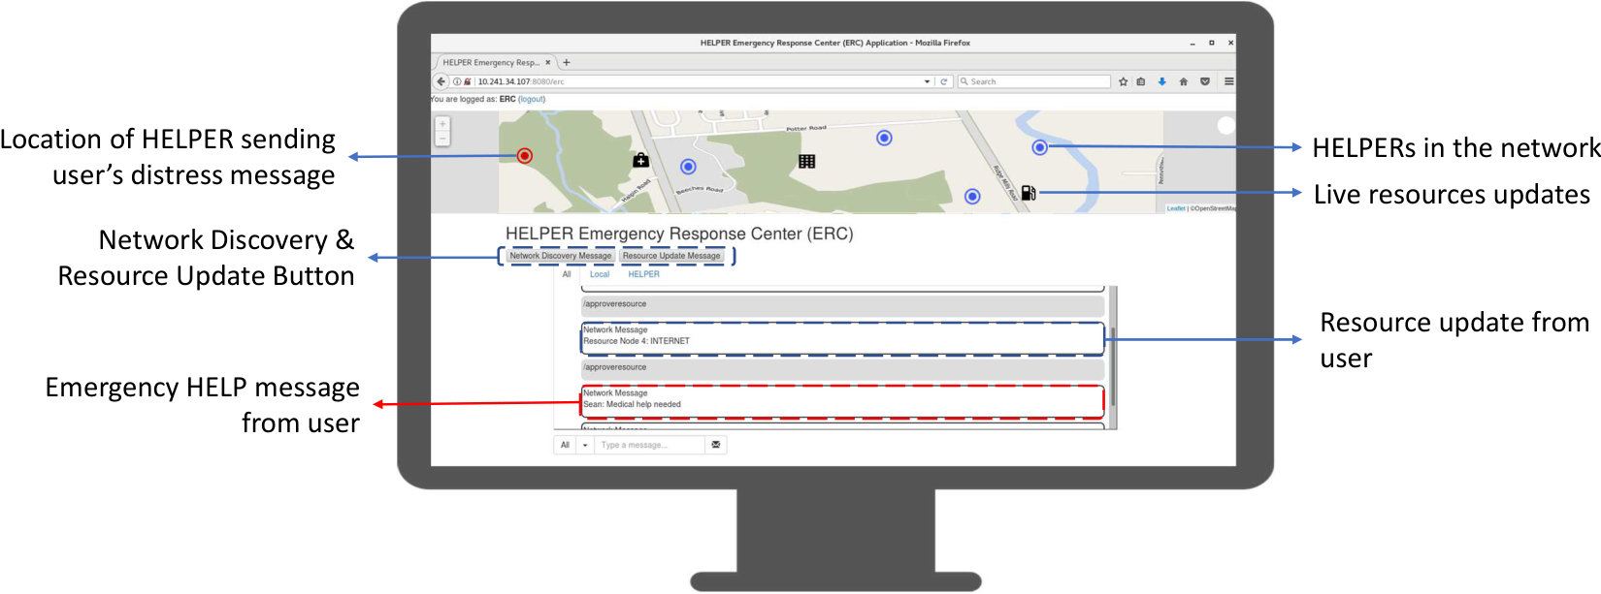Click the red distress HELPER map marker
Viewport: 1601px width, 594px height.
(x=524, y=156)
